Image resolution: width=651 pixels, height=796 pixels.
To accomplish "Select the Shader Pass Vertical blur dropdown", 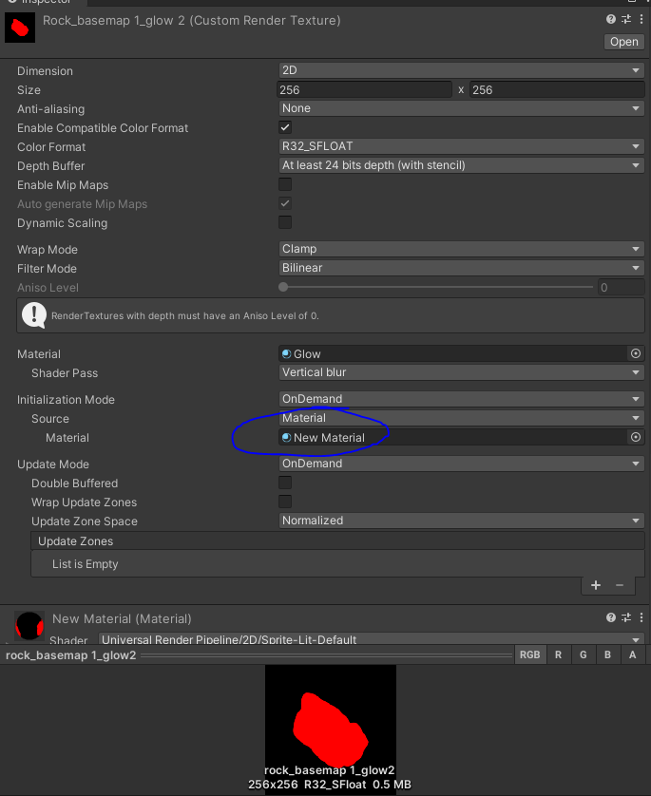I will pyautogui.click(x=461, y=372).
